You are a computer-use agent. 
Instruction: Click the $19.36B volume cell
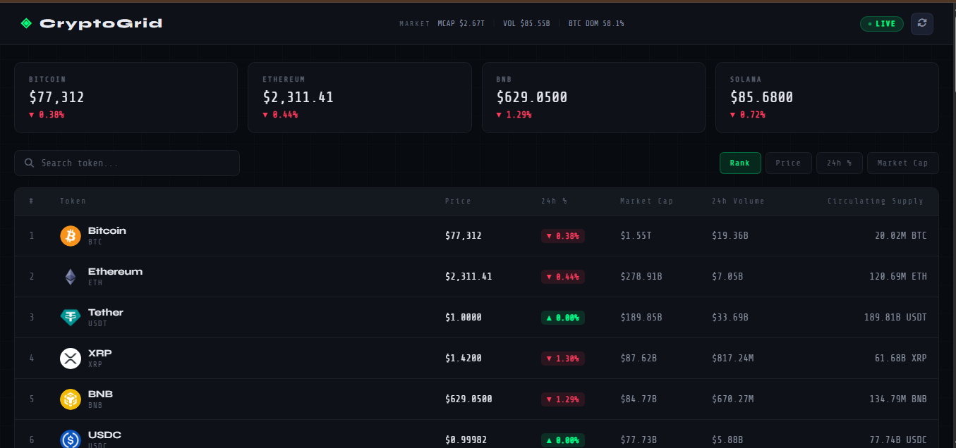pos(730,236)
